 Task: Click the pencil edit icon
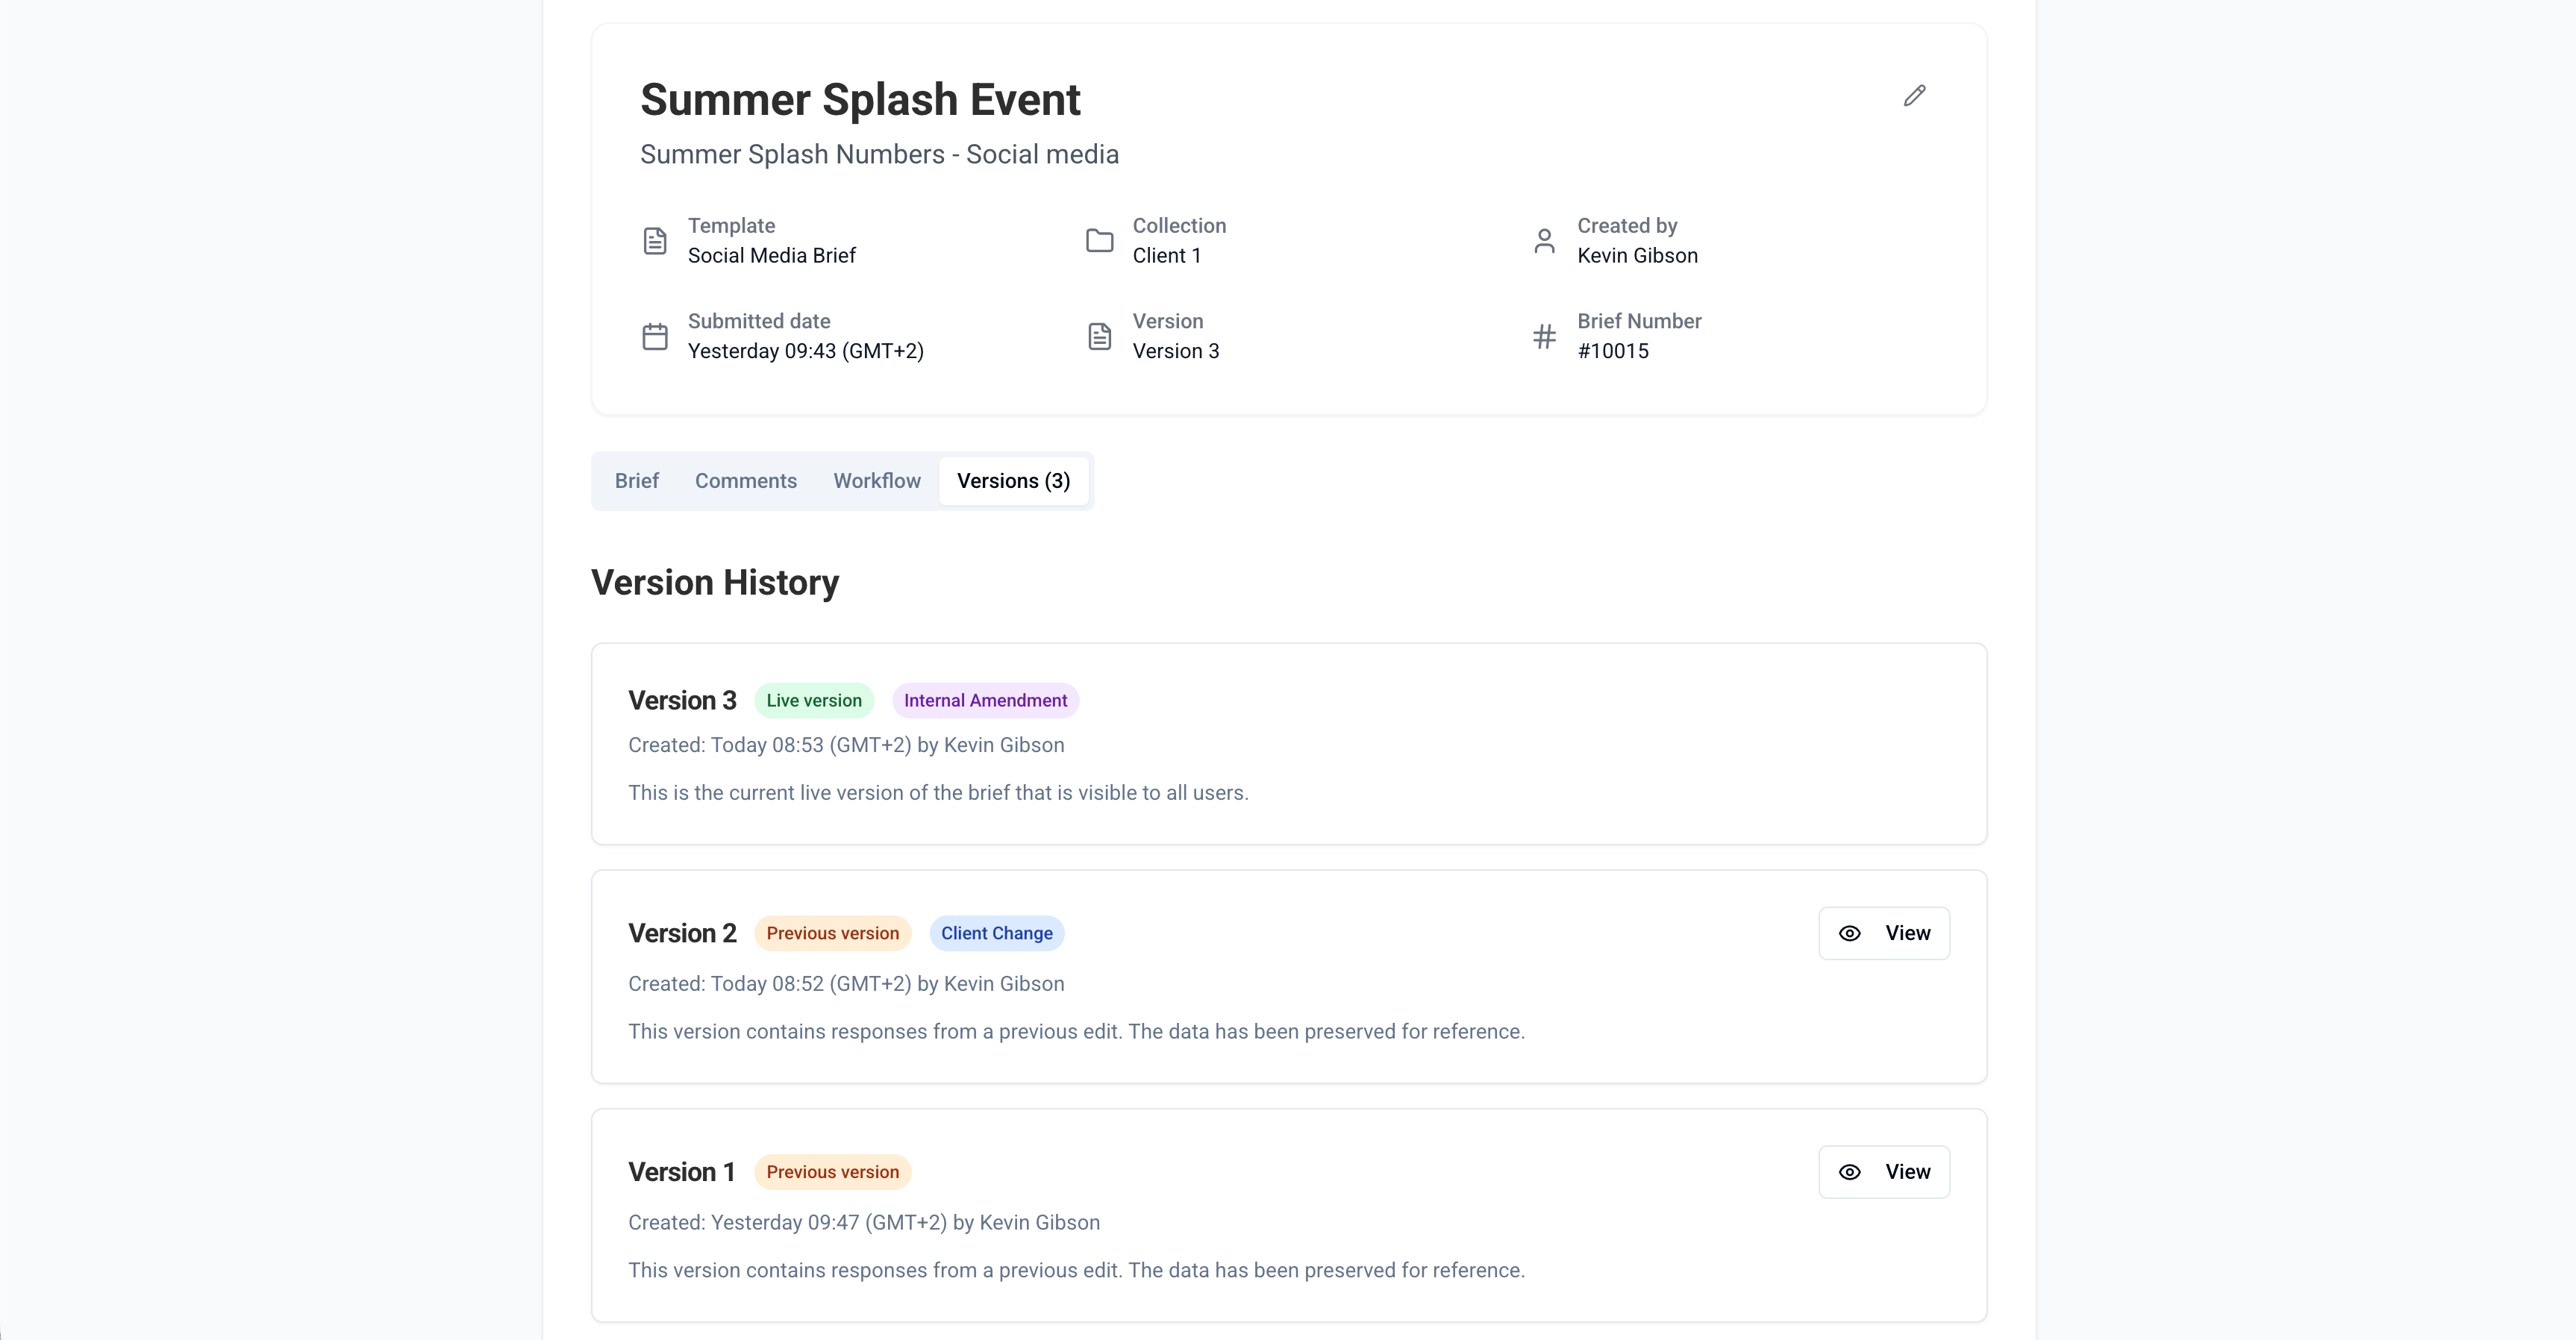click(x=1914, y=96)
